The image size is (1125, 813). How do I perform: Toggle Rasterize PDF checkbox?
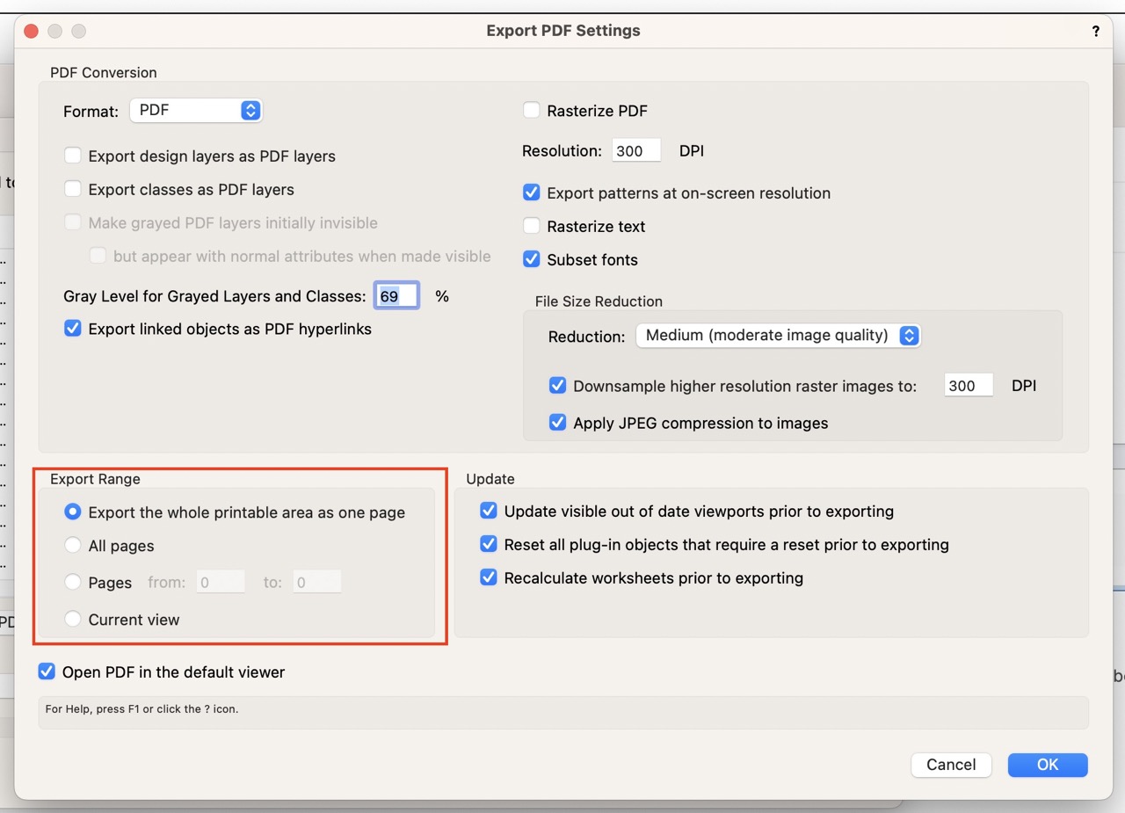tap(531, 111)
